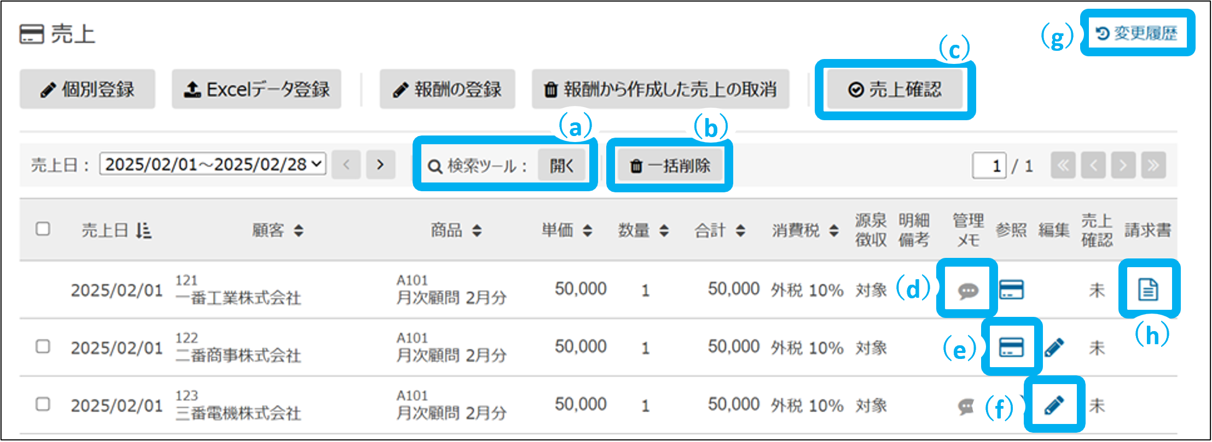The height and width of the screenshot is (442, 1212).
Task: Open 変更履歴 change history link
Action: pos(1137,33)
